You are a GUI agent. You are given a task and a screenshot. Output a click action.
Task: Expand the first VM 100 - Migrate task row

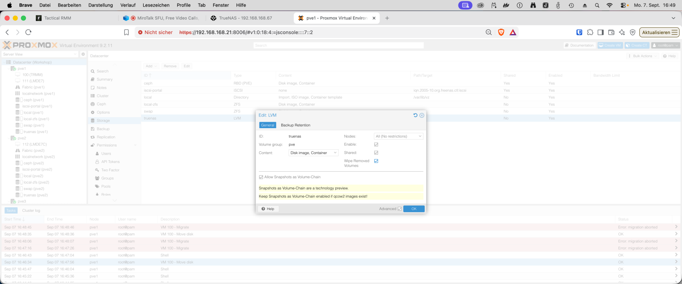click(x=676, y=227)
